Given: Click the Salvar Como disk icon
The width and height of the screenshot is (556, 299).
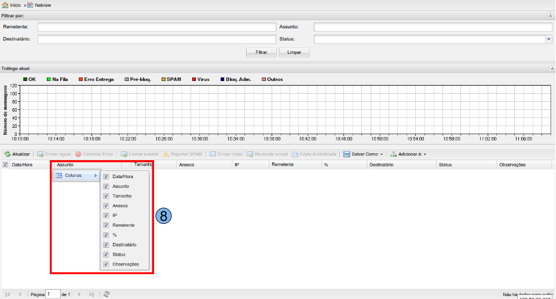Looking at the screenshot, I should coord(346,154).
